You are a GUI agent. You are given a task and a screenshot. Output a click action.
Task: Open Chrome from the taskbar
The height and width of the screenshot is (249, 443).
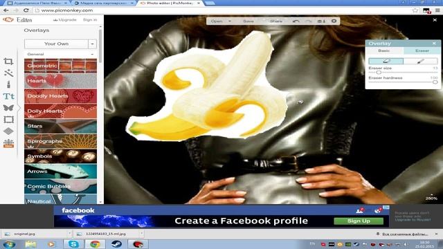pos(96,244)
